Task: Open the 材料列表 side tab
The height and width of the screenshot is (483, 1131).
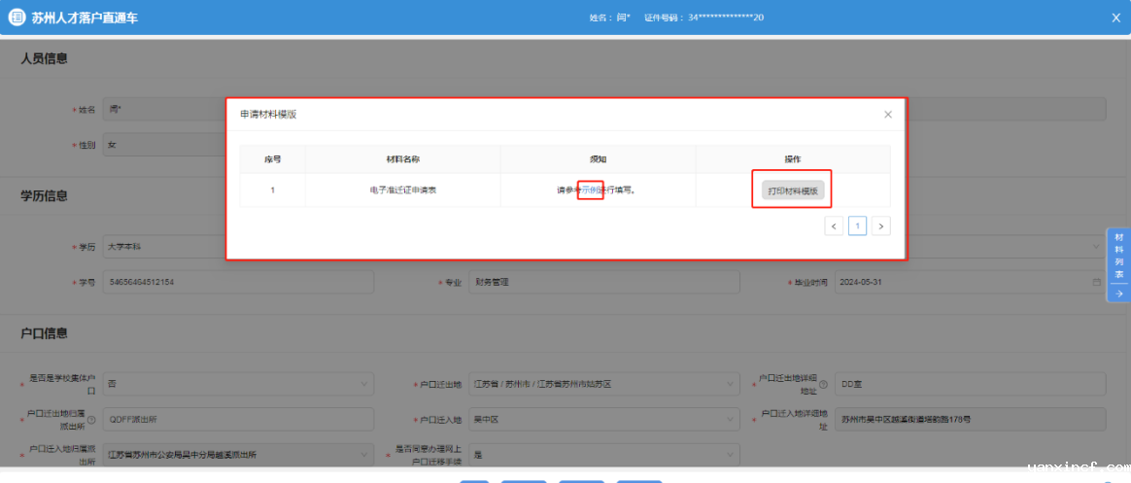Action: (x=1118, y=256)
